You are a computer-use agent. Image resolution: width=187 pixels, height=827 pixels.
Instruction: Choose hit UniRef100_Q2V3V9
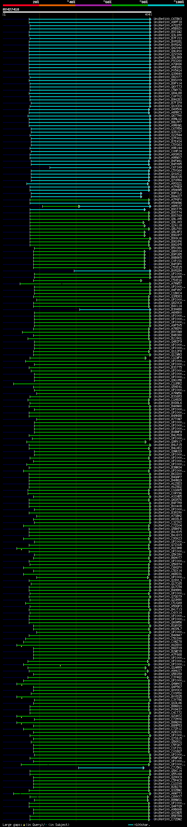click(x=168, y=54)
